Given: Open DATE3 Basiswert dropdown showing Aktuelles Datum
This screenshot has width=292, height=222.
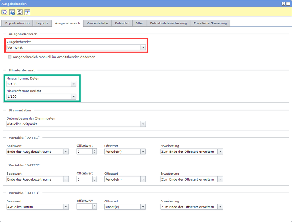Looking at the screenshot, I should coord(66,207).
